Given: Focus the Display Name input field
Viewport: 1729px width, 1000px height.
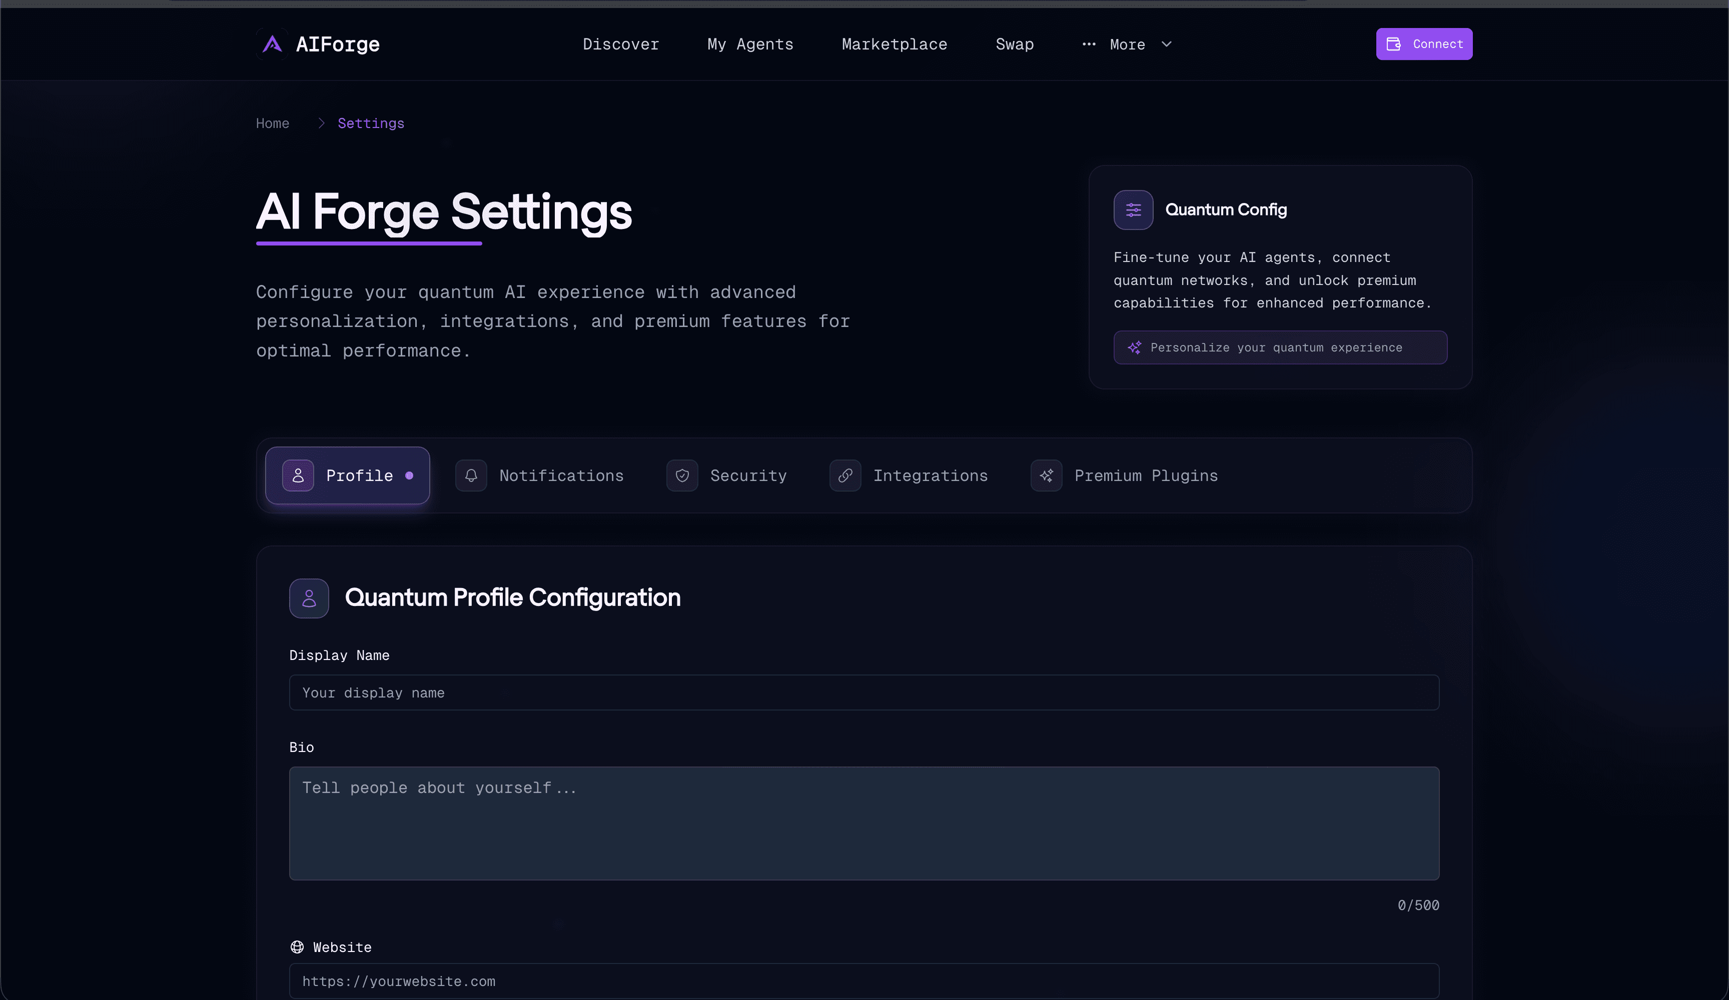Looking at the screenshot, I should click(864, 692).
